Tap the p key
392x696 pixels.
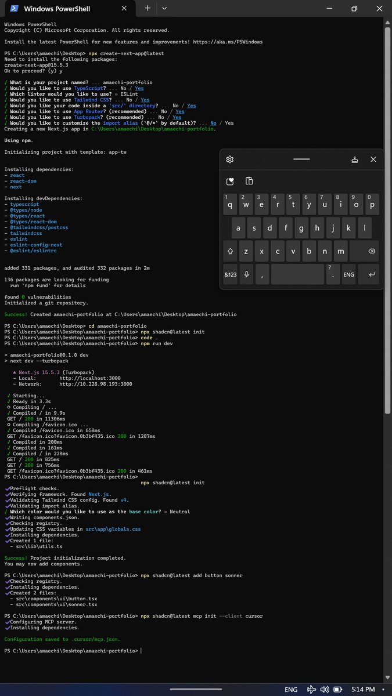click(x=372, y=204)
